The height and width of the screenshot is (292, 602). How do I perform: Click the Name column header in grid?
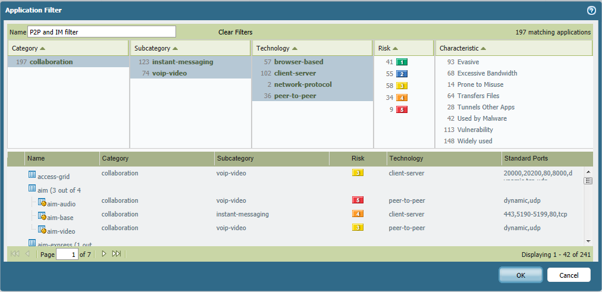36,159
